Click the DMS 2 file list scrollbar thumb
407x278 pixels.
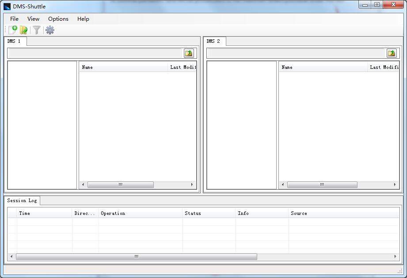pos(322,185)
